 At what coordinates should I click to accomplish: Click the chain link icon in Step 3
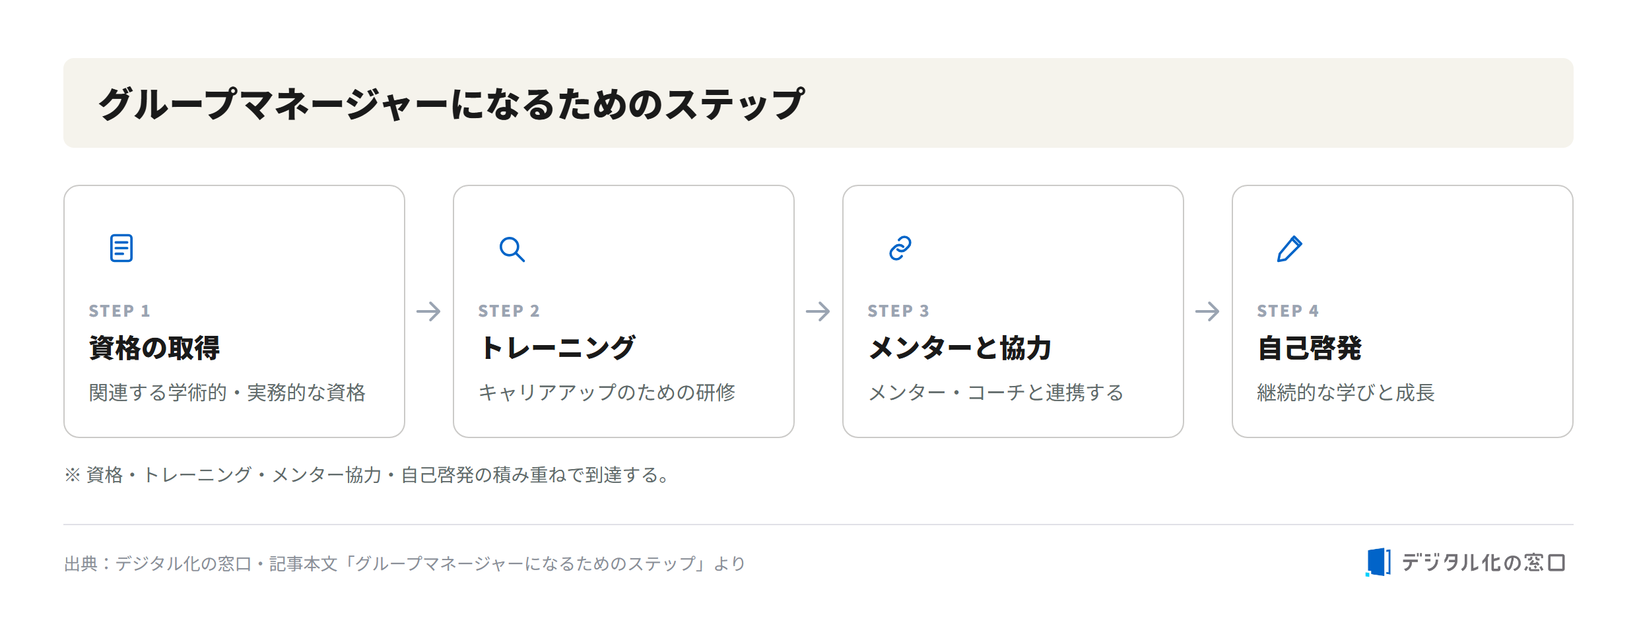point(900,248)
